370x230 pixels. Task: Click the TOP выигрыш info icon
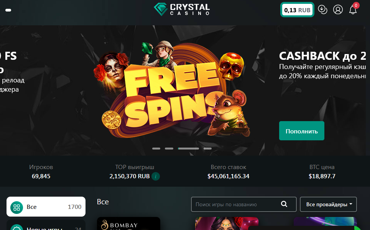[156, 176]
